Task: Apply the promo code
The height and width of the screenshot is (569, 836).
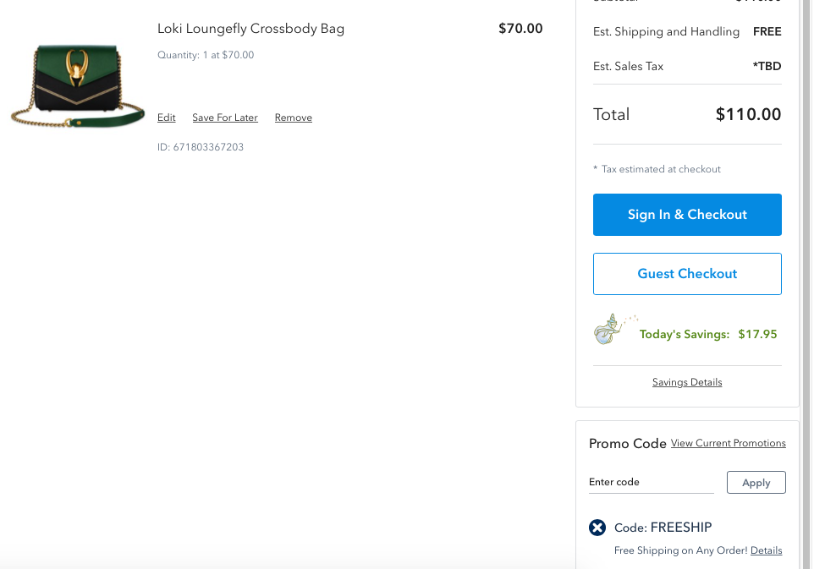Action: click(x=756, y=483)
